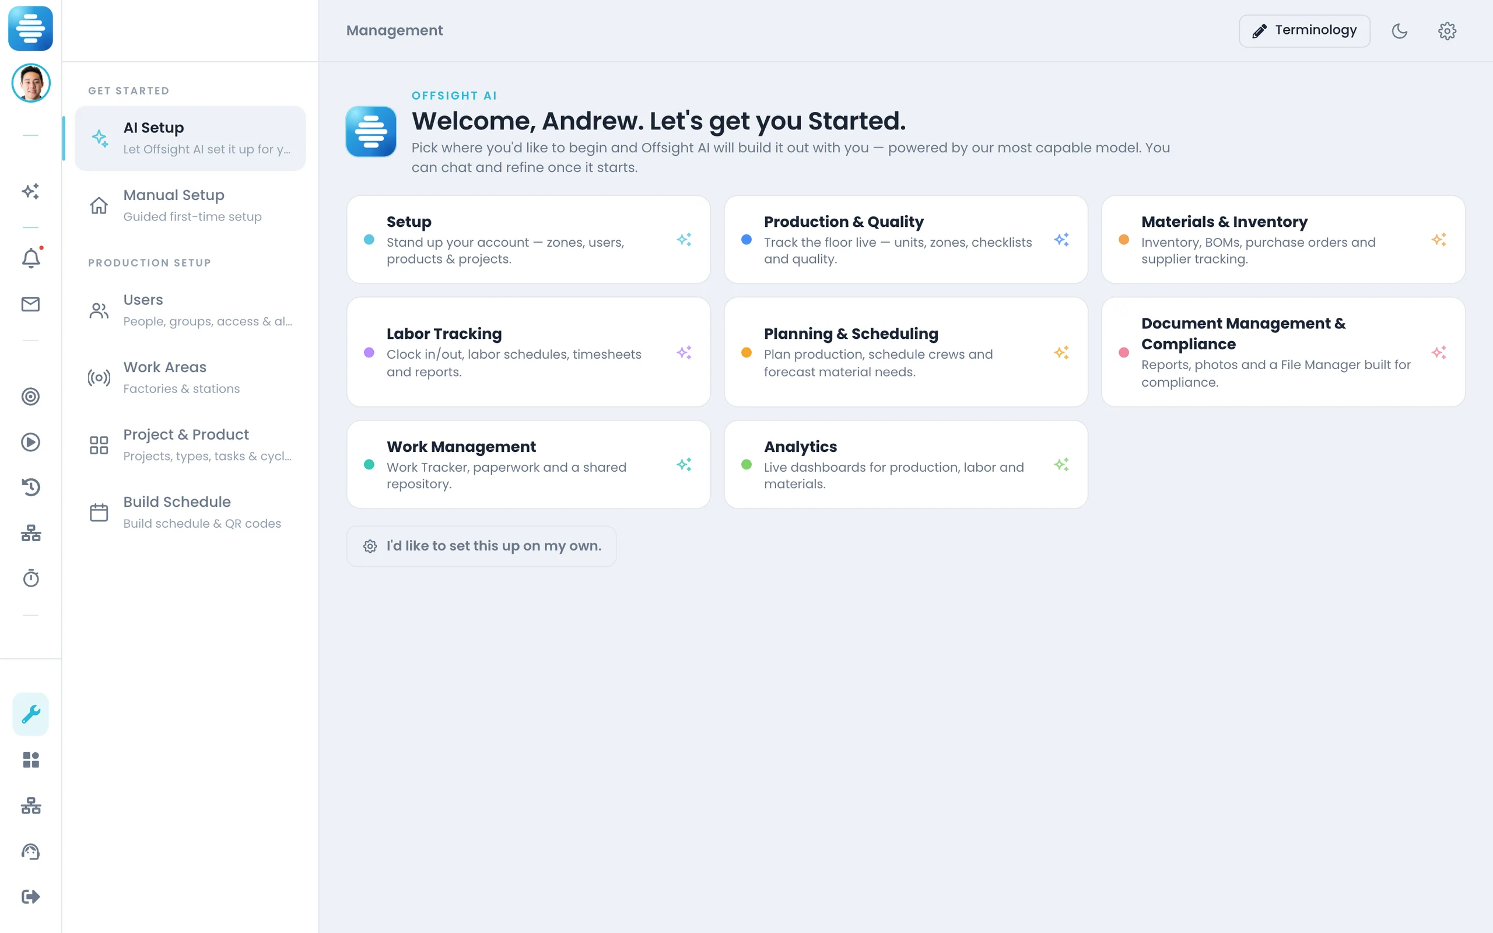The height and width of the screenshot is (933, 1493).
Task: Click sparkle icon on Document Management card
Action: pyautogui.click(x=1439, y=352)
